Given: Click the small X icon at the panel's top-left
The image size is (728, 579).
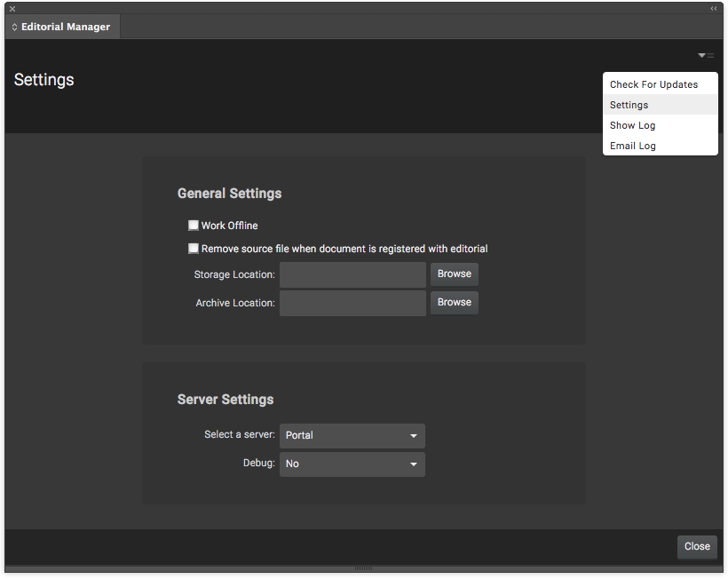Looking at the screenshot, I should click(x=12, y=8).
